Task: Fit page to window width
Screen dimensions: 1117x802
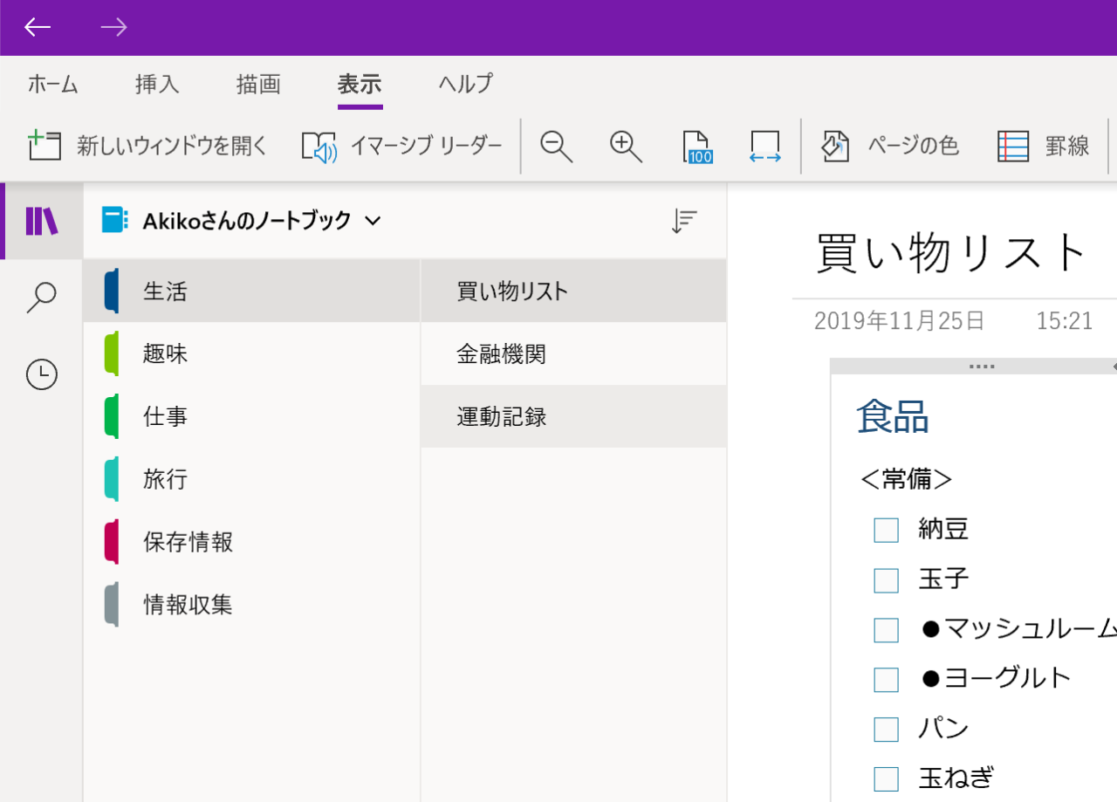Action: point(764,146)
